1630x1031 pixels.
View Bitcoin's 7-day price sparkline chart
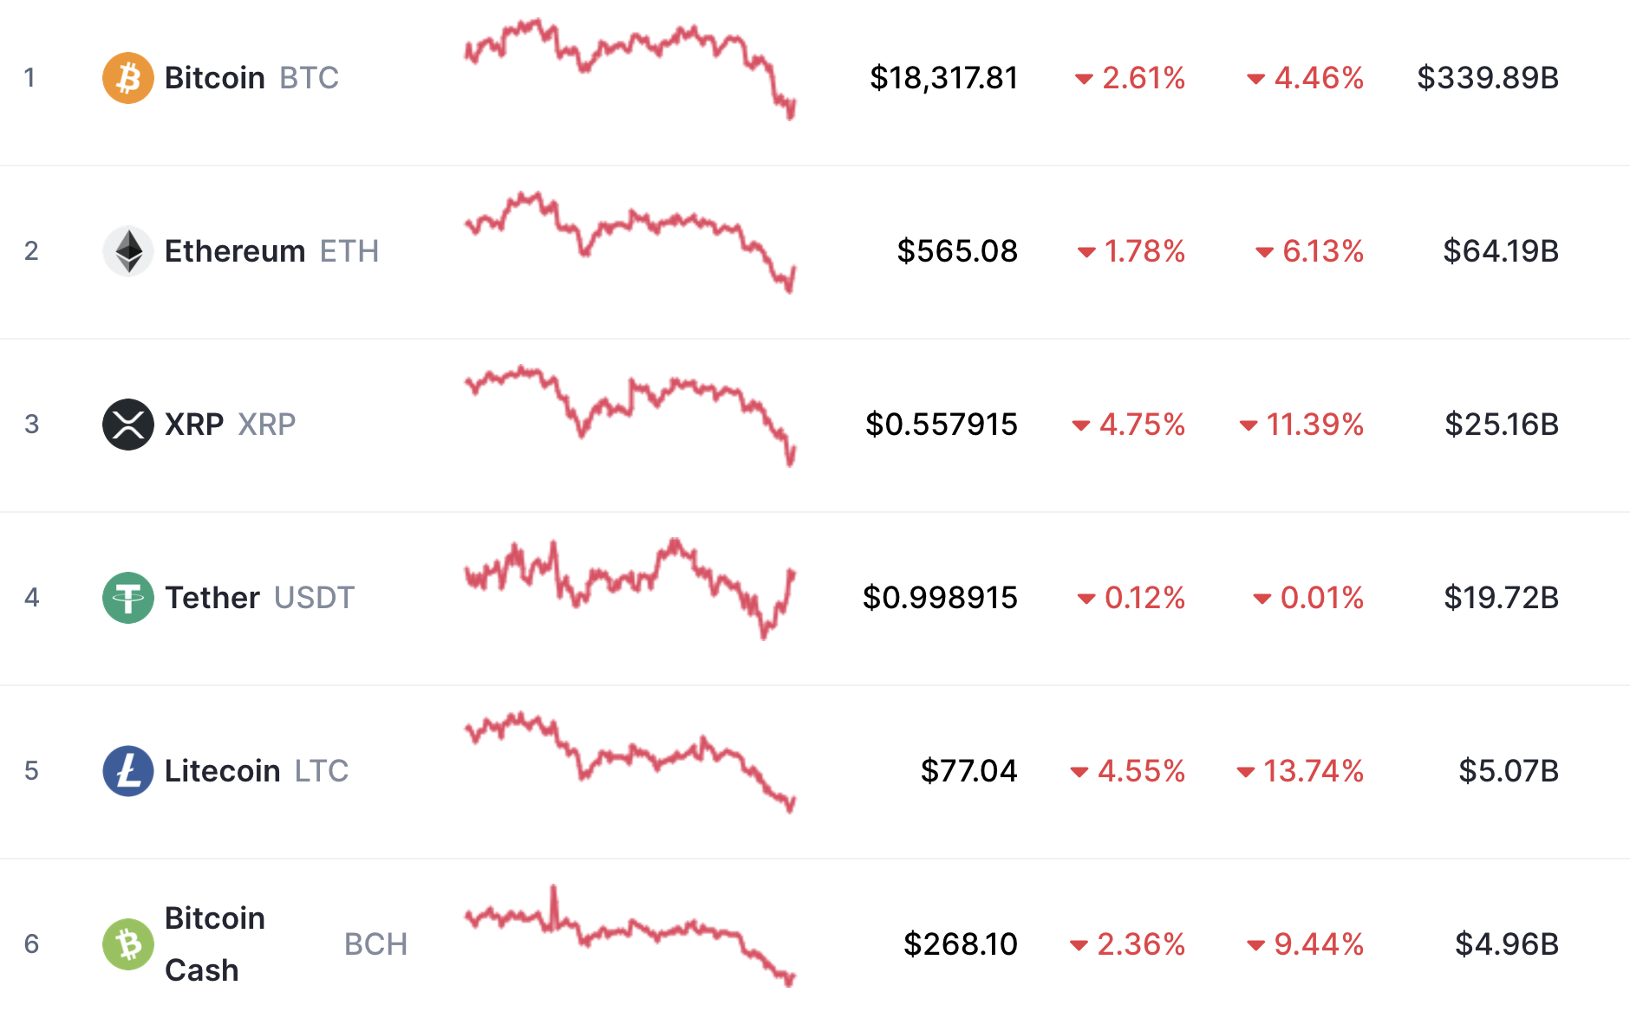pos(630,69)
